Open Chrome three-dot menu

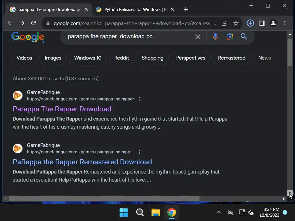point(285,23)
